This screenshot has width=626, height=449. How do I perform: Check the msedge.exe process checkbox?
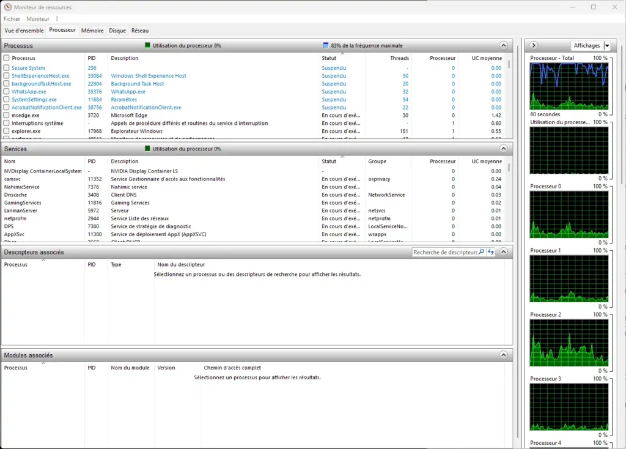(x=6, y=115)
